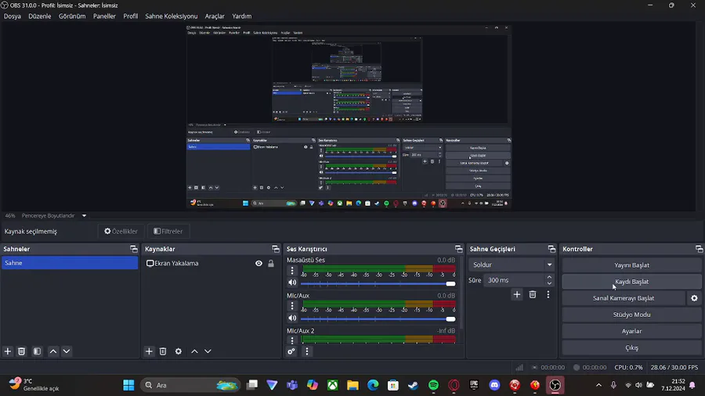Open Araçlar menu
Image resolution: width=705 pixels, height=396 pixels.
215,16
